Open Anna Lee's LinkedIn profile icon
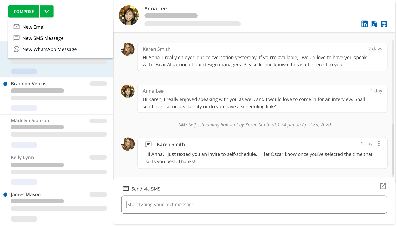The width and height of the screenshot is (397, 227). point(364,24)
